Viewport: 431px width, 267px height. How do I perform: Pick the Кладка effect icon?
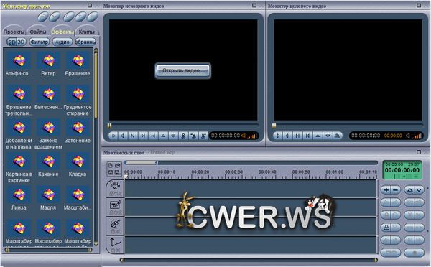pos(78,161)
